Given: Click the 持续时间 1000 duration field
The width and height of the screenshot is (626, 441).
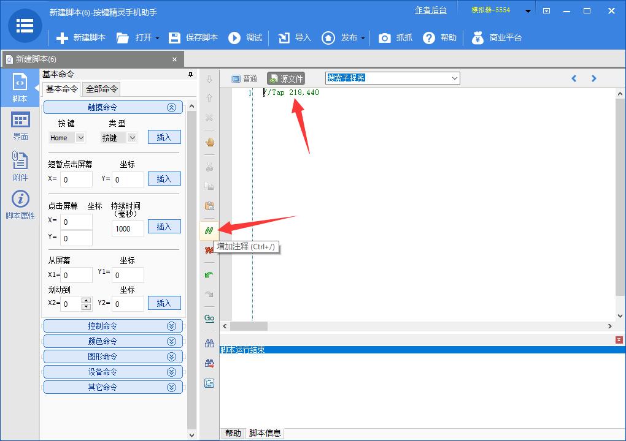Looking at the screenshot, I should coord(128,228).
